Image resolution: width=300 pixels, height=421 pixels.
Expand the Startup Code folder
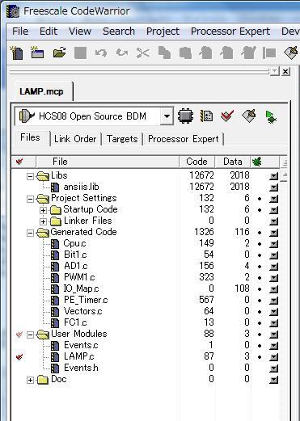click(43, 210)
